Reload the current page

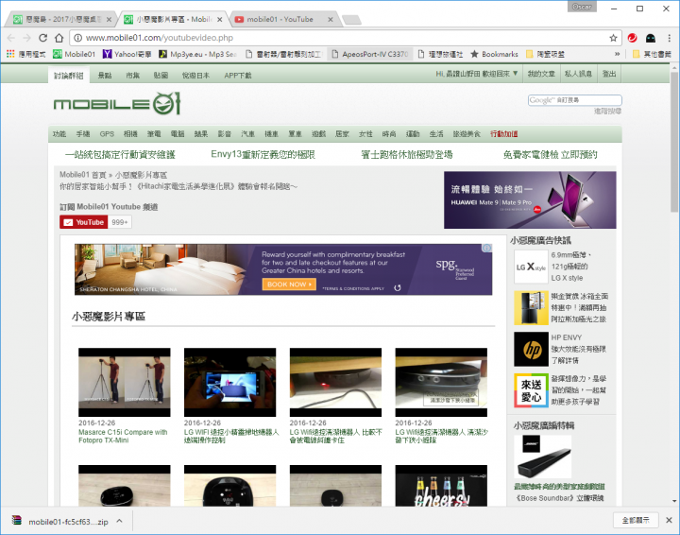[x=42, y=38]
